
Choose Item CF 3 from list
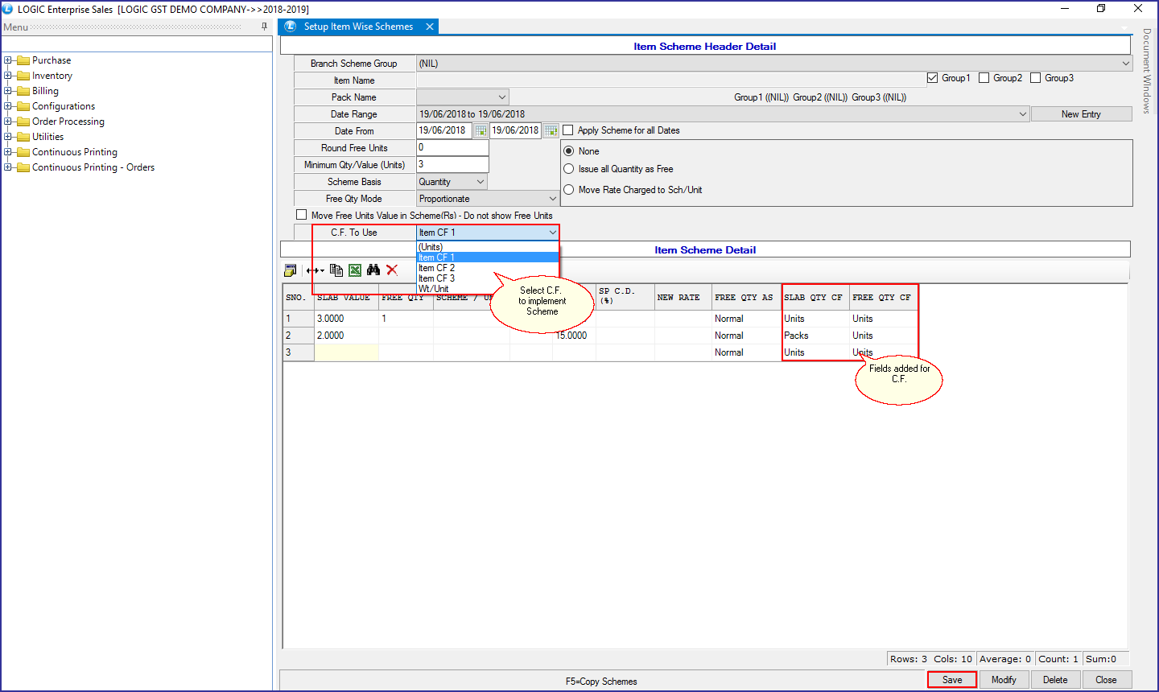point(487,278)
